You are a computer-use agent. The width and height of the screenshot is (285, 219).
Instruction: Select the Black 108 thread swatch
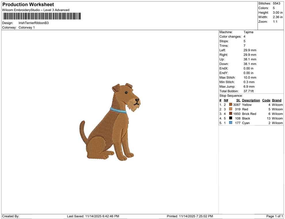click(230, 118)
